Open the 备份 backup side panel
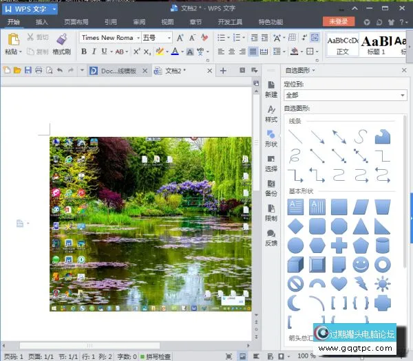This screenshot has height=361, width=413. coord(271,188)
